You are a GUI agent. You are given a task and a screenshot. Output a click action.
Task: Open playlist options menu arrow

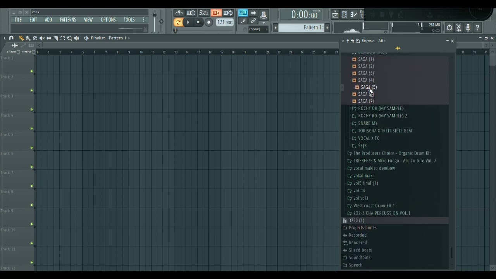pos(4,38)
